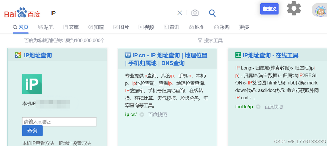
Task: Click the 搜索工具 filter icon
Action: point(200,41)
